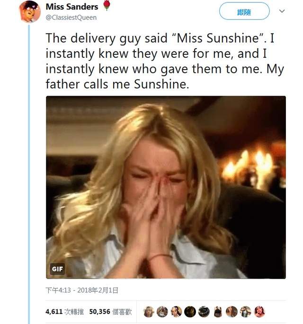Click the seventh liker avatar in the row
Screen dimensions: 303x324
coord(232,312)
